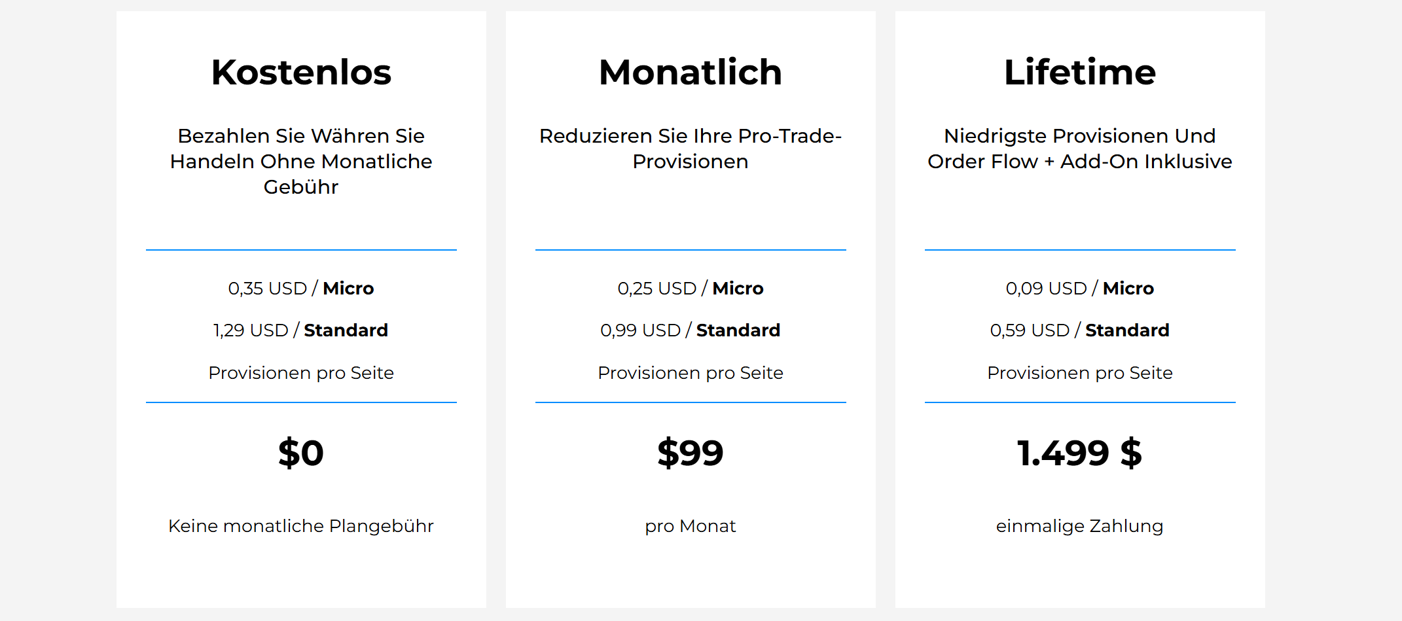The height and width of the screenshot is (621, 1402).
Task: Click 'Provisionen pro Seite' in Kostenlos card
Action: tap(301, 373)
